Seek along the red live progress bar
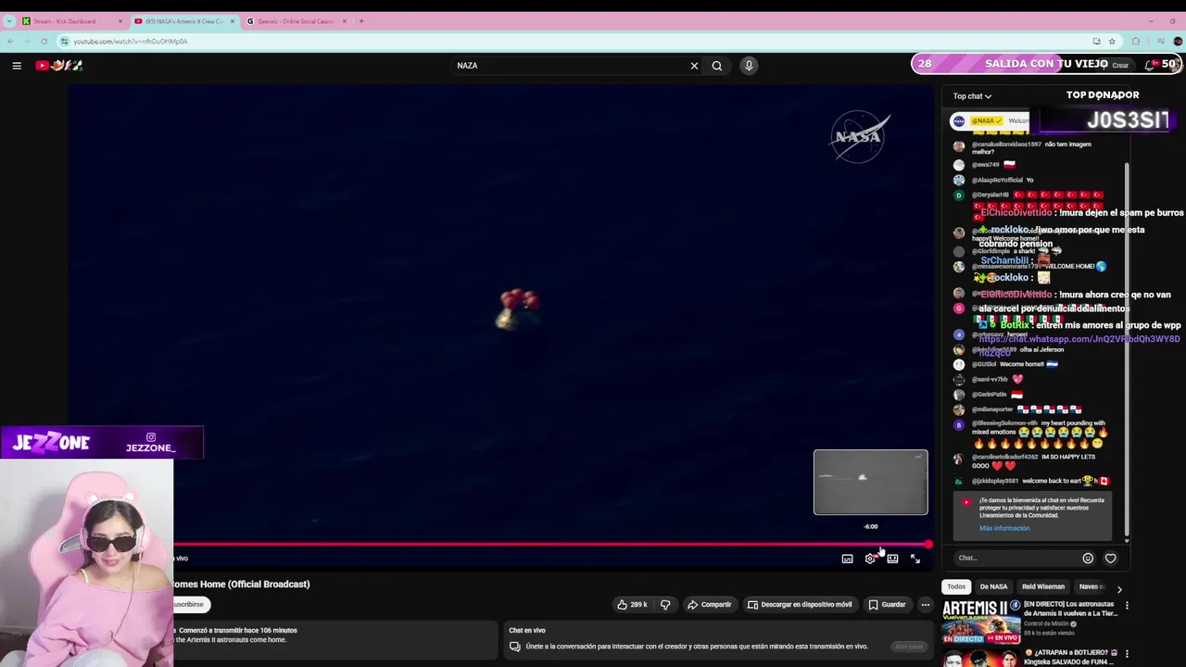The image size is (1186, 667). click(x=550, y=545)
